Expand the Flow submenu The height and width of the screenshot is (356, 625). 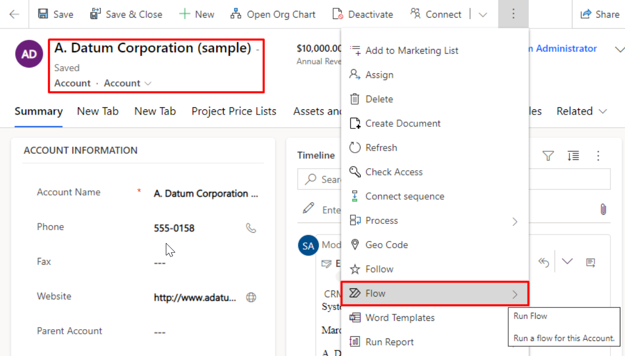click(x=514, y=294)
